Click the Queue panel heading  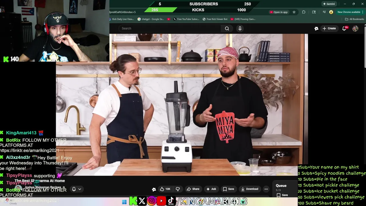click(281, 186)
